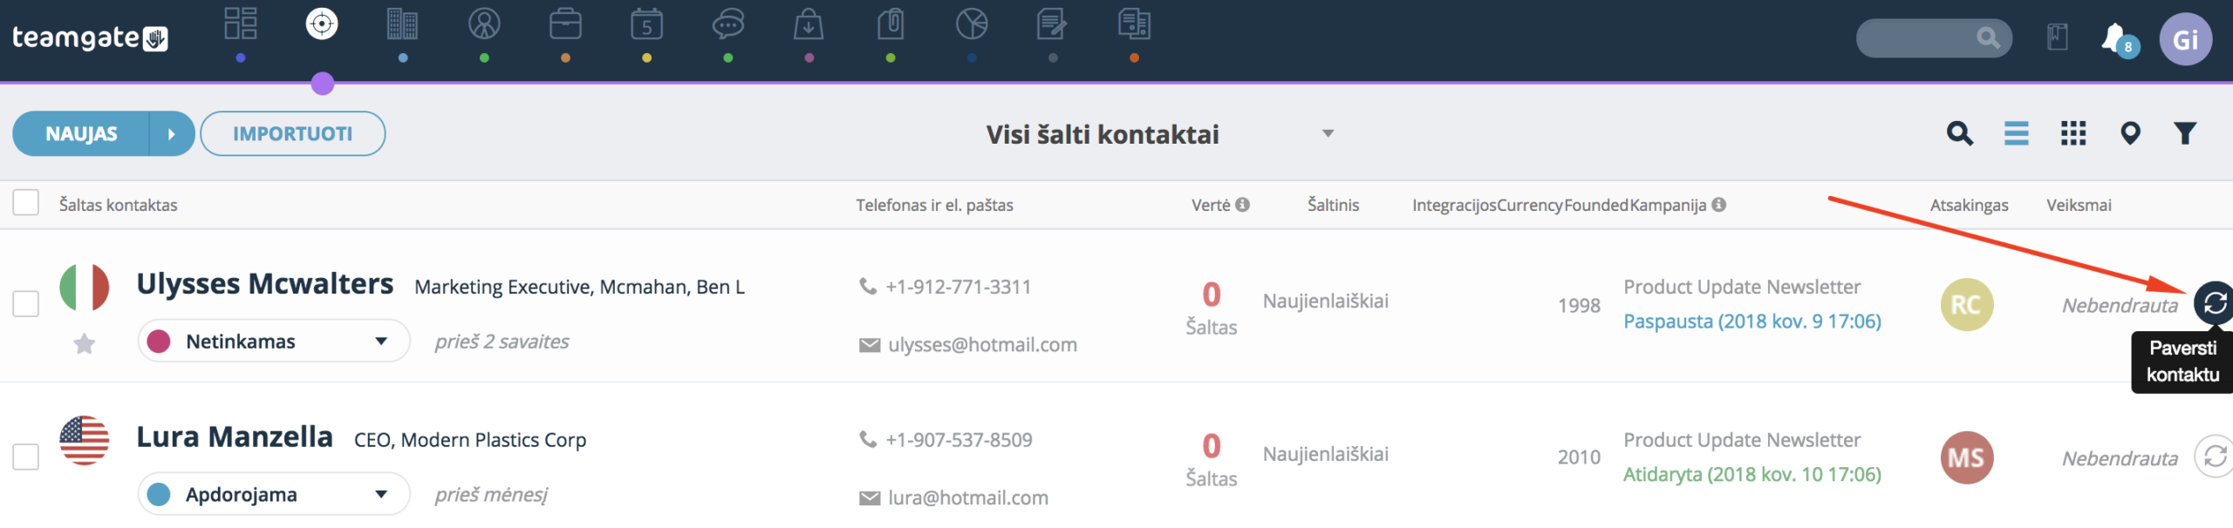Viewport: 2233px width, 528px height.
Task: Click Paspausta (2018 kov. 9 17:06) link
Action: pos(1752,322)
